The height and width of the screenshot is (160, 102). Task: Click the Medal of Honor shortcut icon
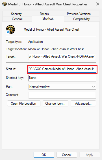10,30
